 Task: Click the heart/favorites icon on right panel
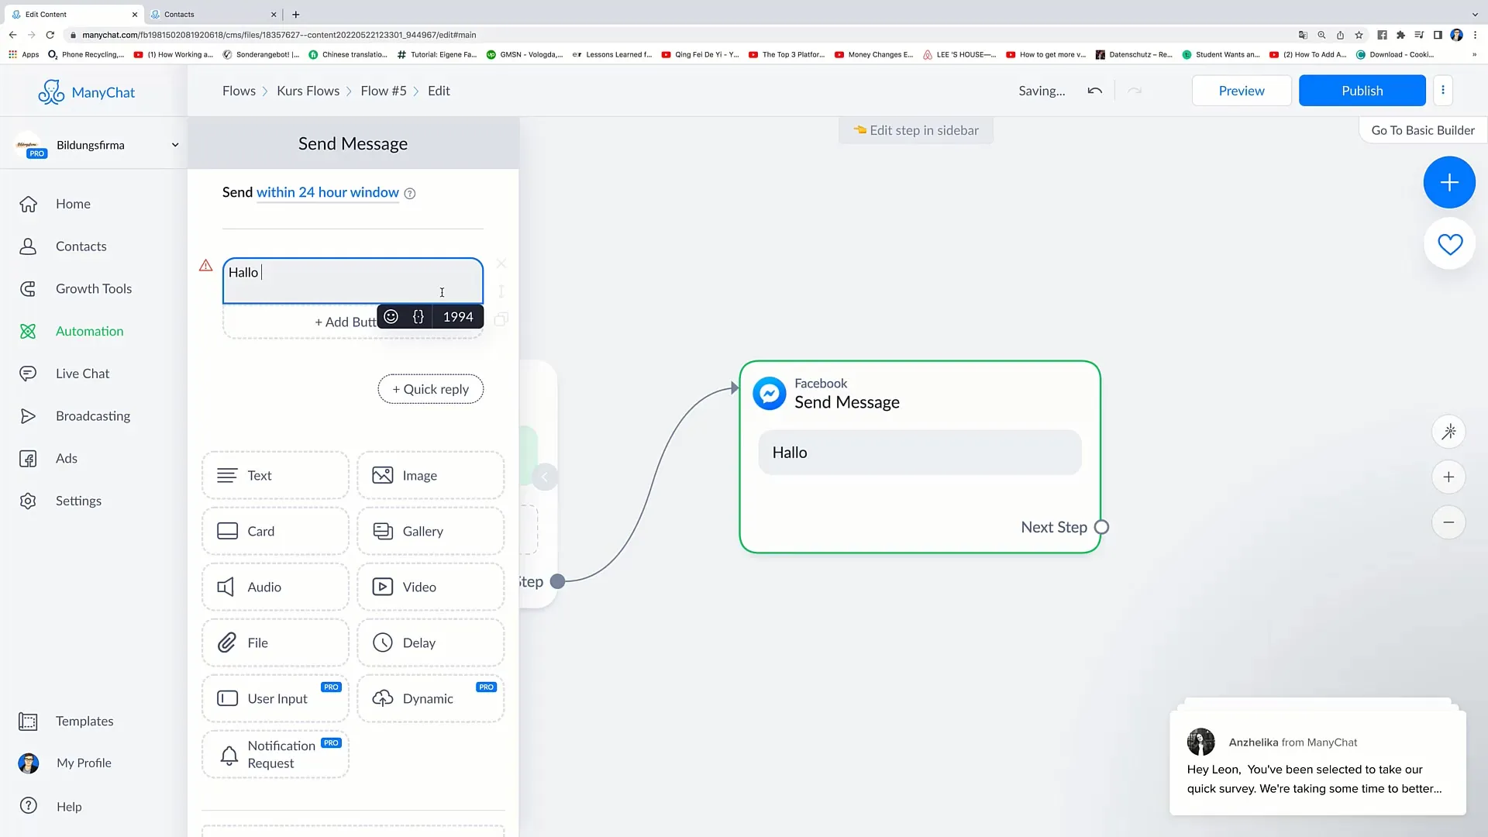pyautogui.click(x=1449, y=243)
